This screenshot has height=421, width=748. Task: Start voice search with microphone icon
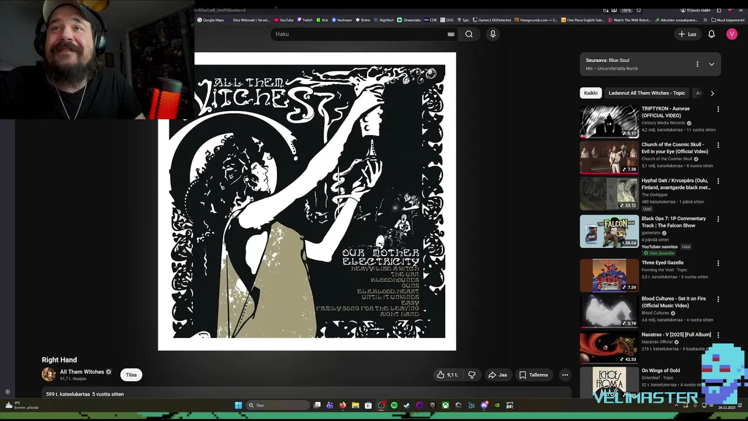pos(493,34)
